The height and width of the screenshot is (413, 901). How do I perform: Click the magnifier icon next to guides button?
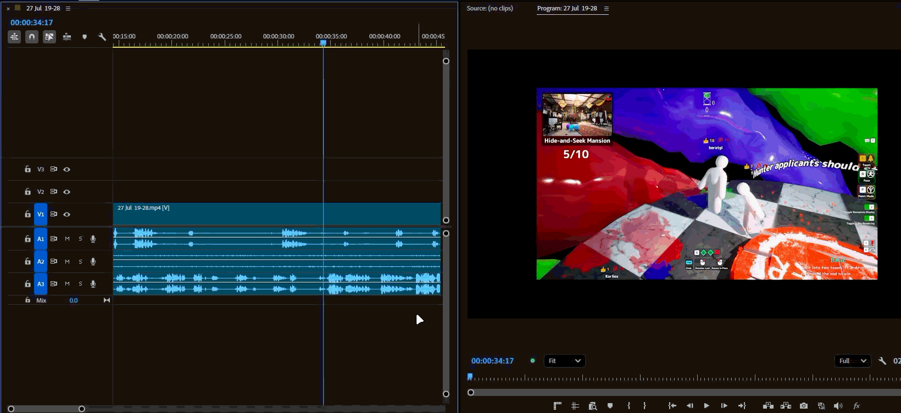coord(593,406)
